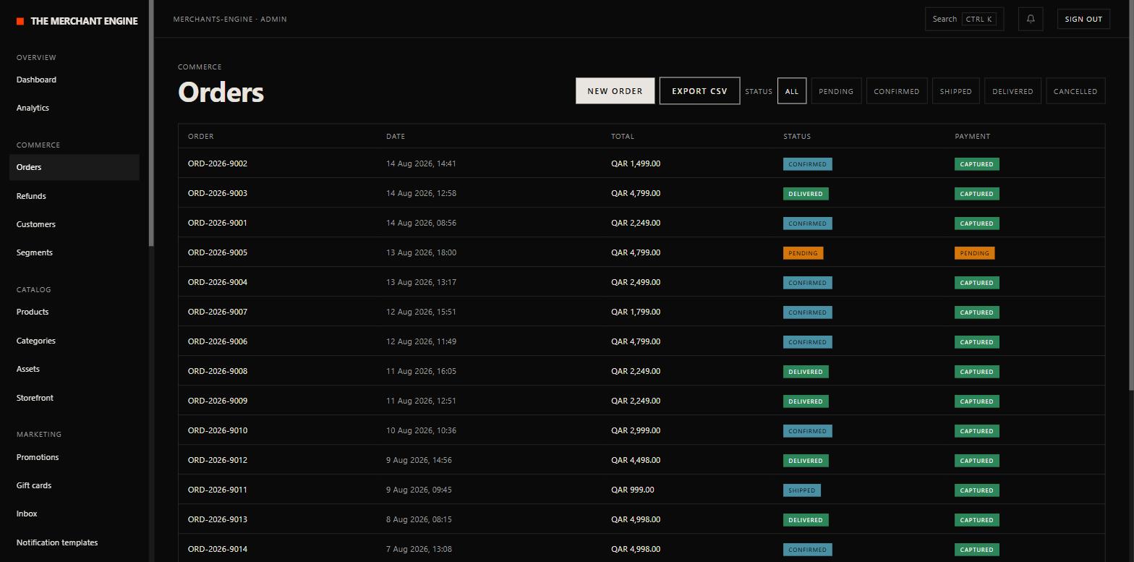Screen dimensions: 1134x562
Task: Open order ORD-2026-9008
Action: [x=217, y=371]
